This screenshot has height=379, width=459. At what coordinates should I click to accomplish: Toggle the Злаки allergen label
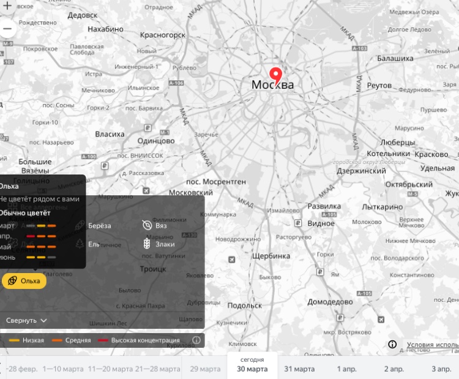pos(165,244)
